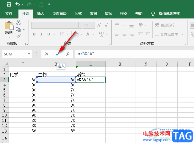Click the cell containing 生物

pyautogui.click(x=57, y=74)
